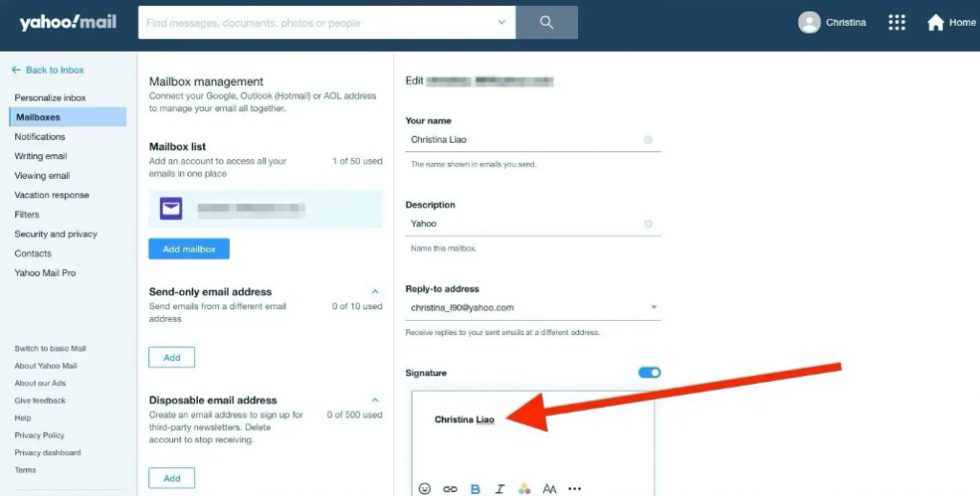Open the Reply-to address dropdown

[654, 307]
